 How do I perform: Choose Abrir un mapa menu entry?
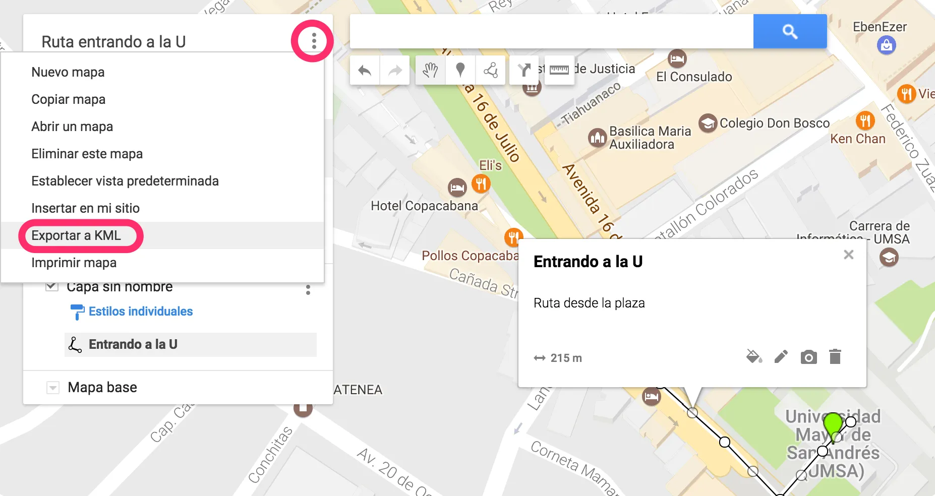pos(162,127)
